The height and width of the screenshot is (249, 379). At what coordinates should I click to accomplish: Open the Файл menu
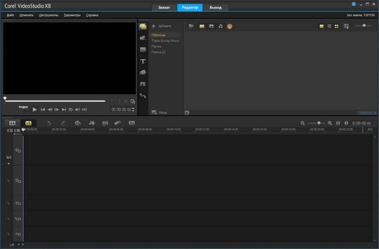tap(11, 15)
